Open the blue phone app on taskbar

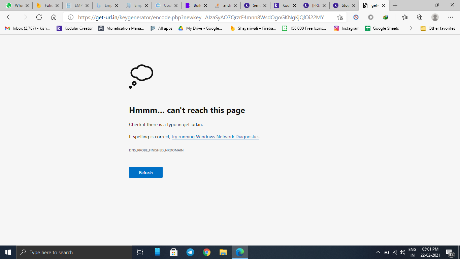click(157, 252)
